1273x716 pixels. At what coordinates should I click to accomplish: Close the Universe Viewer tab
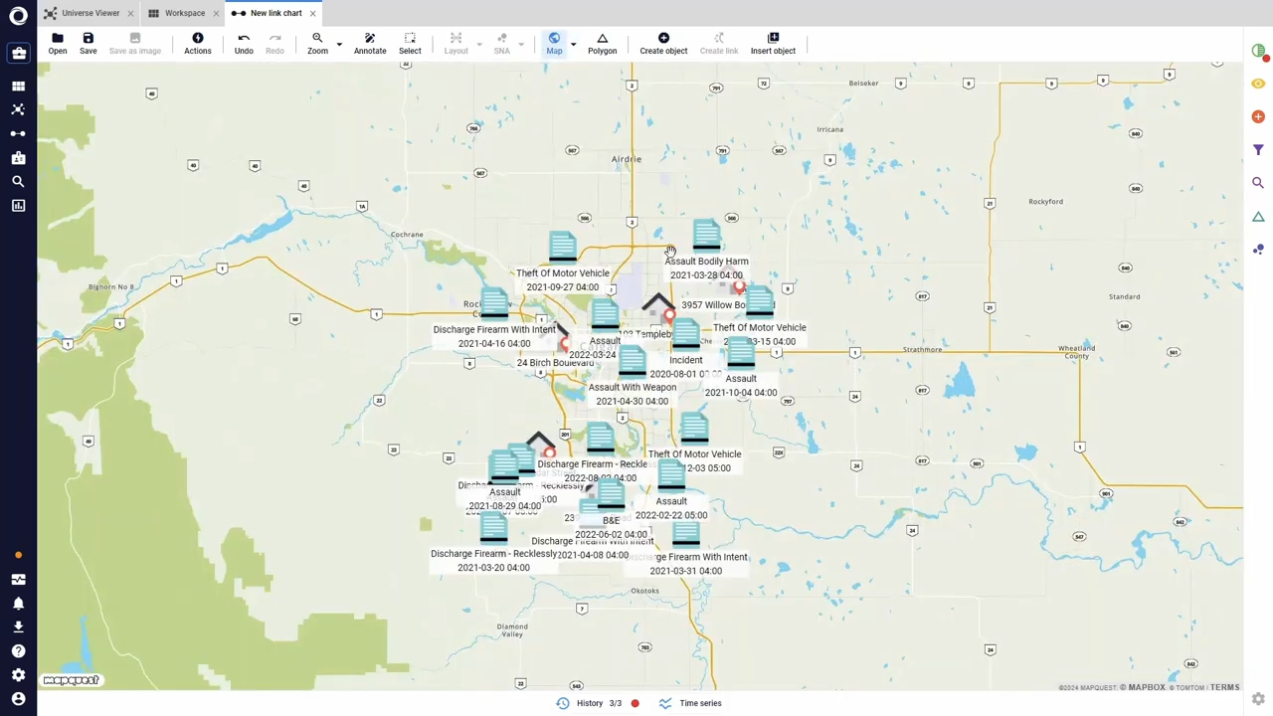130,13
